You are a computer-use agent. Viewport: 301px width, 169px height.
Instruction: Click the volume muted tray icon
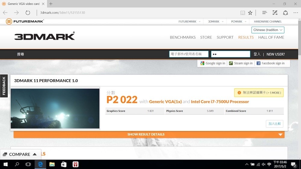point(264,164)
